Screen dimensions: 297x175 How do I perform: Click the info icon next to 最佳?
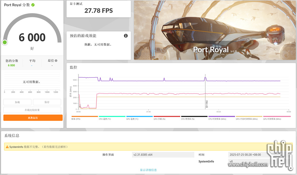56,60
